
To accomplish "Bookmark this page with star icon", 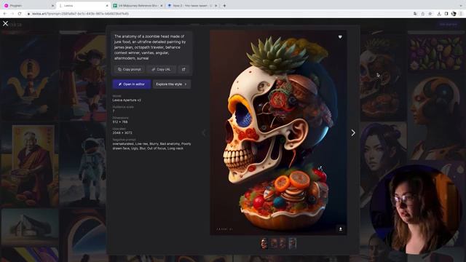I will click(430, 14).
